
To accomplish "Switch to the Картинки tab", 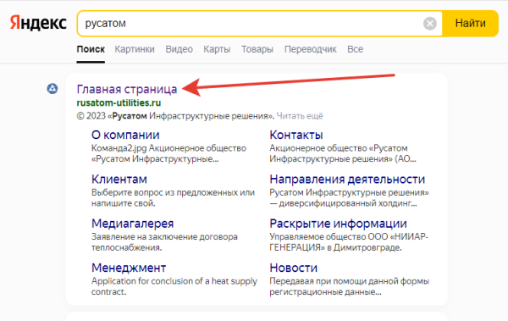I will coord(135,49).
